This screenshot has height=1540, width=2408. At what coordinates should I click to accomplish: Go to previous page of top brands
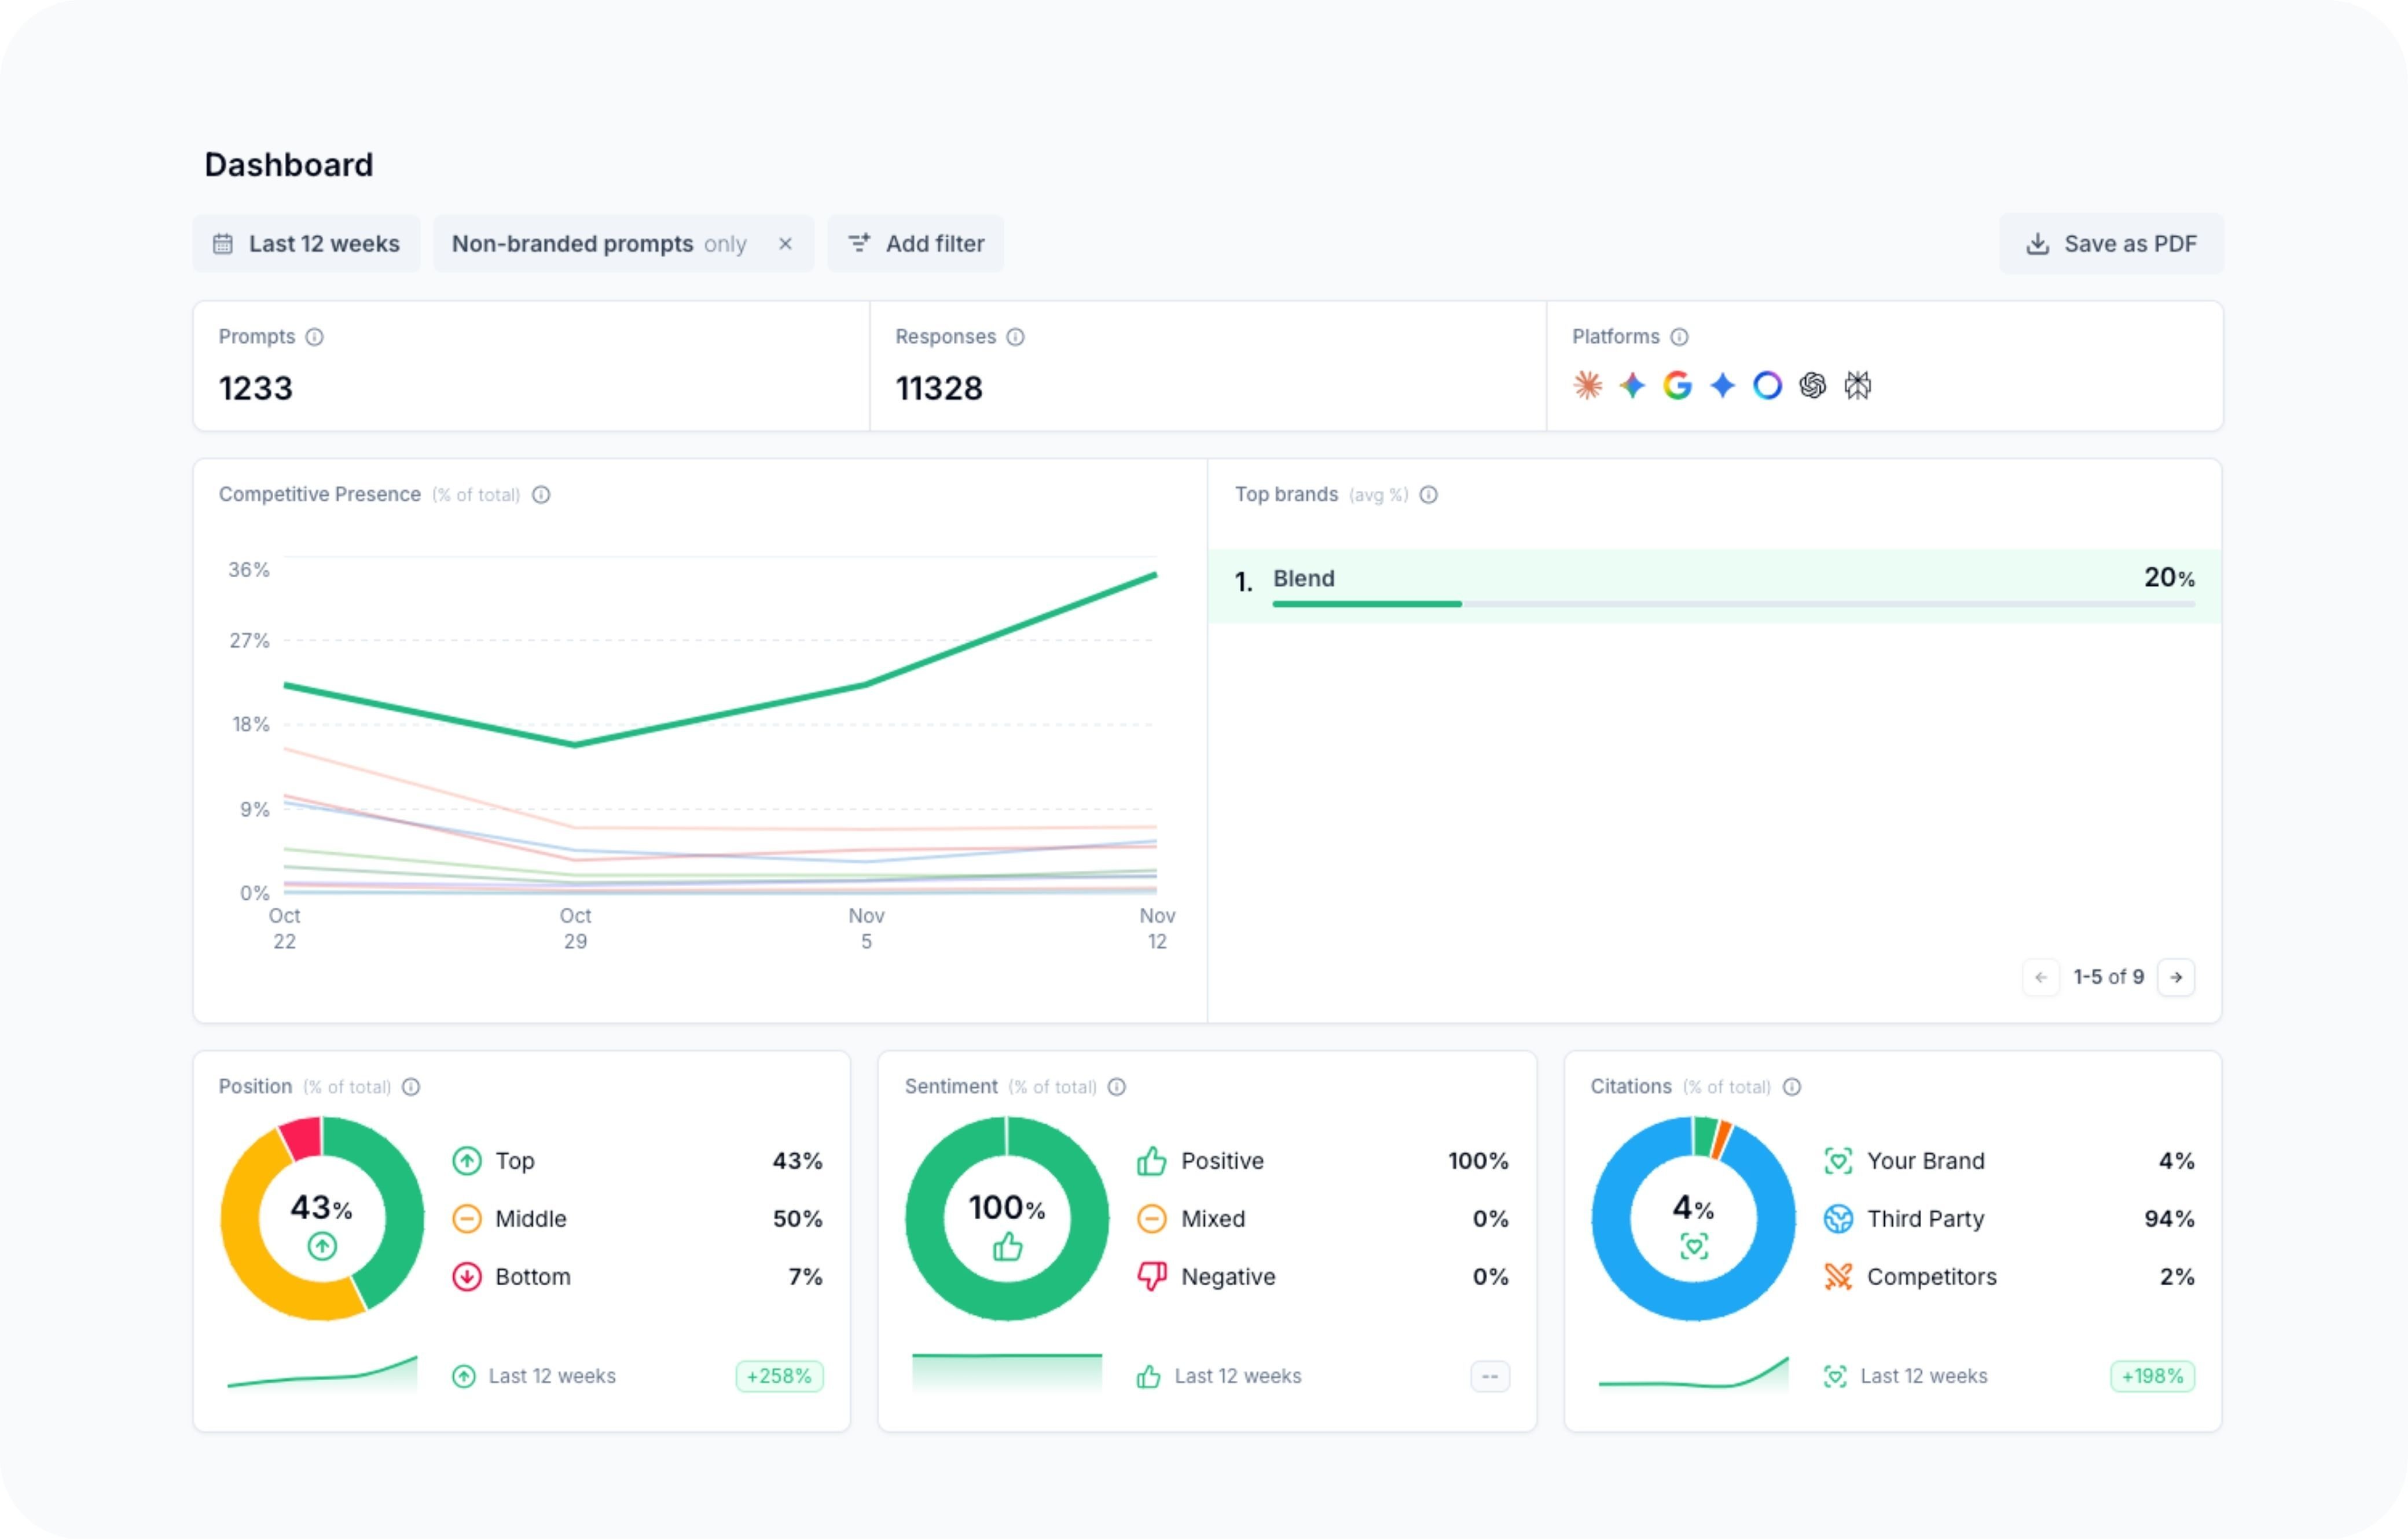[2040, 977]
